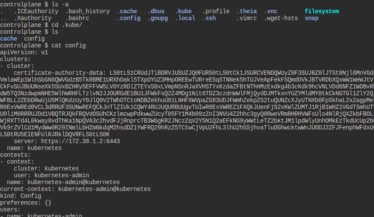
Task: Click the .theia directory name
Action: pos(246,12)
